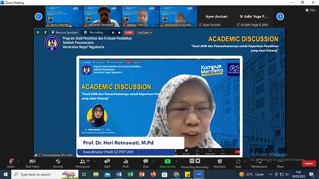Open the Chat panel
This screenshot has width=319, height=179.
click(146, 163)
